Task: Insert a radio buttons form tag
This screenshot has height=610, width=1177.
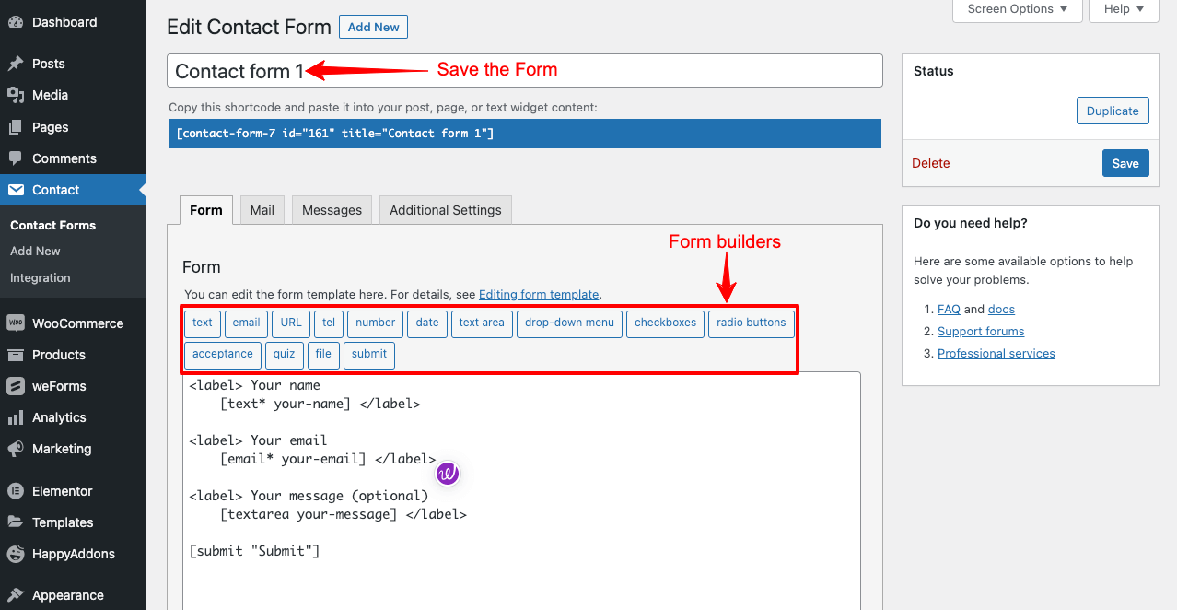Action: 751,323
